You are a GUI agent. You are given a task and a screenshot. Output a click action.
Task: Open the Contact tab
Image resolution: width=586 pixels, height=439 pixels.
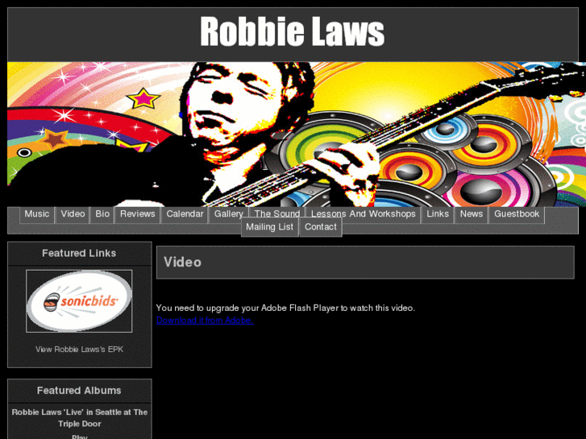(321, 227)
